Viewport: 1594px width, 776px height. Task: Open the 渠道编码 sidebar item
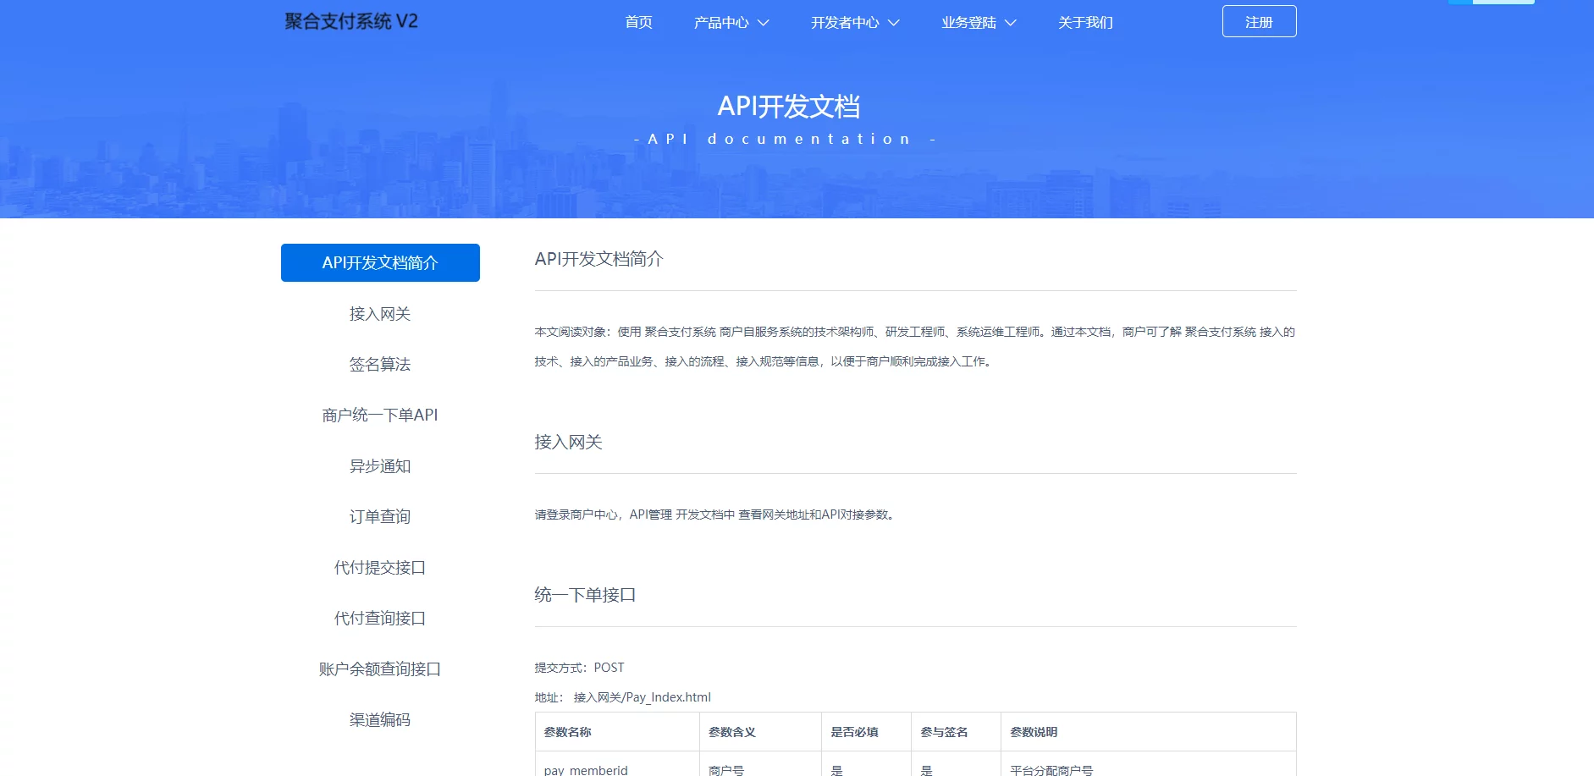[x=380, y=720]
